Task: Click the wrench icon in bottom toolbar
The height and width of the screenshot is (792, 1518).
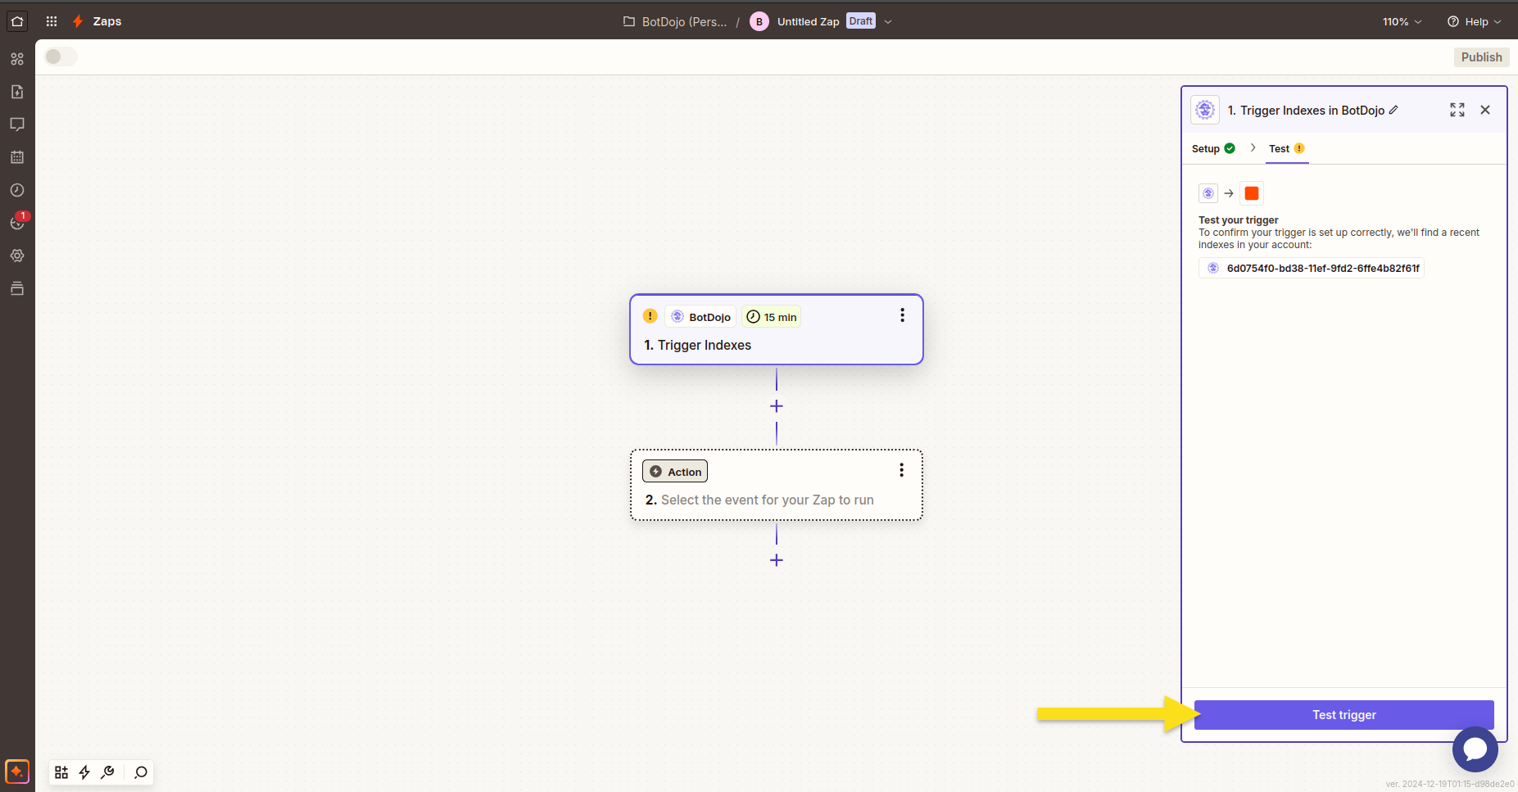Action: pyautogui.click(x=107, y=772)
